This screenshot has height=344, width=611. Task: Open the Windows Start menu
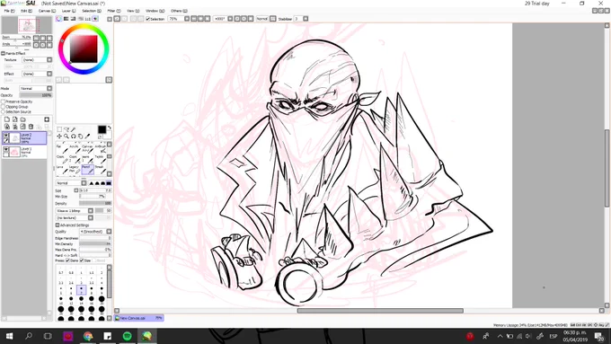point(9,336)
